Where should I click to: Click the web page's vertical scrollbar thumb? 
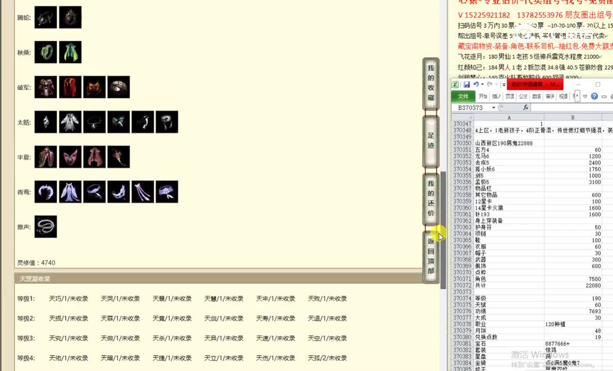point(443,230)
